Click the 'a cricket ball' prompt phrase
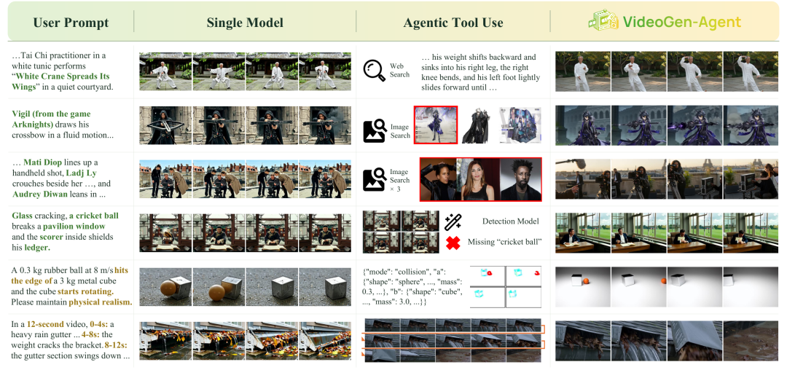This screenshot has width=787, height=370. 94,216
